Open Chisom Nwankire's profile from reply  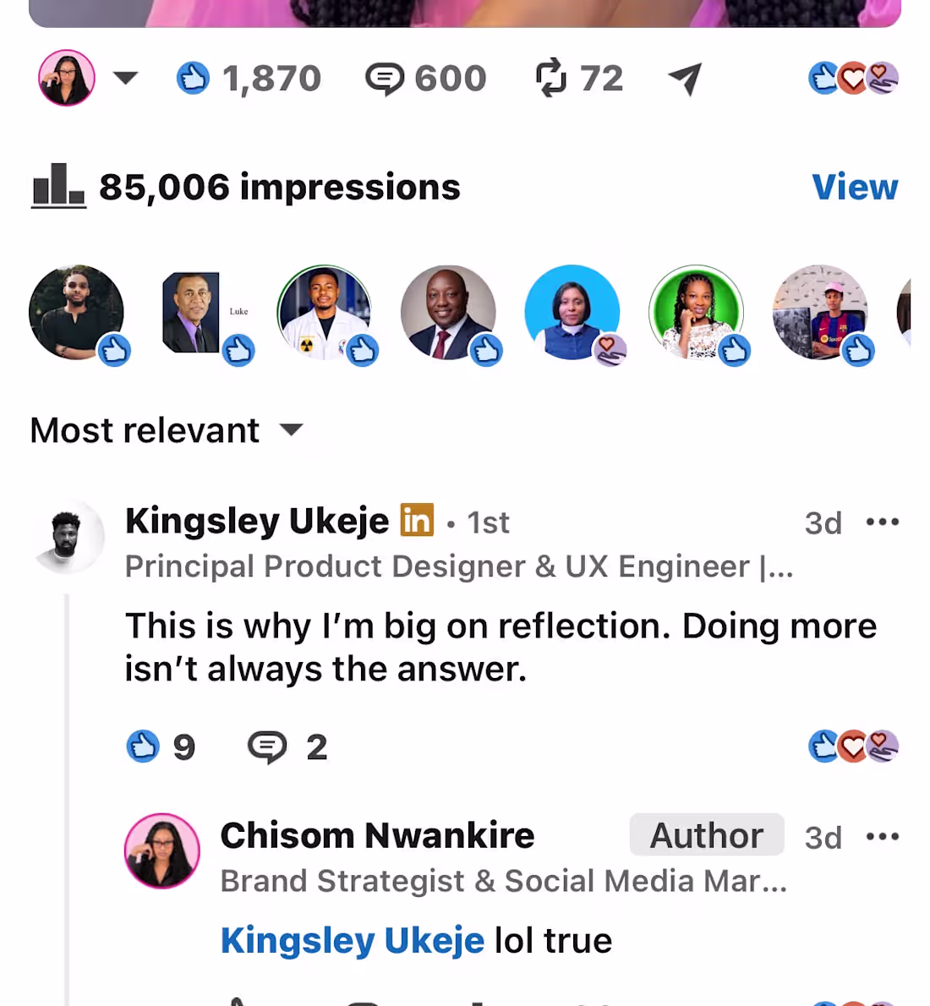pos(377,835)
